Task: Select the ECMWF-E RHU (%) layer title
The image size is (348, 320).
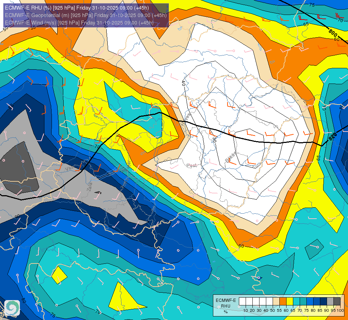Action: (77, 8)
